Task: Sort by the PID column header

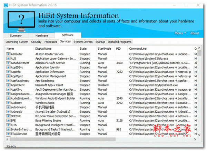Action: [x=119, y=49]
